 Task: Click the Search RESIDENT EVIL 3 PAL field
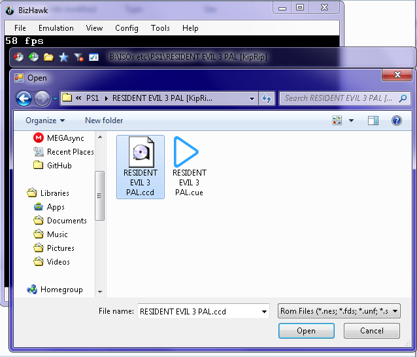coord(345,98)
